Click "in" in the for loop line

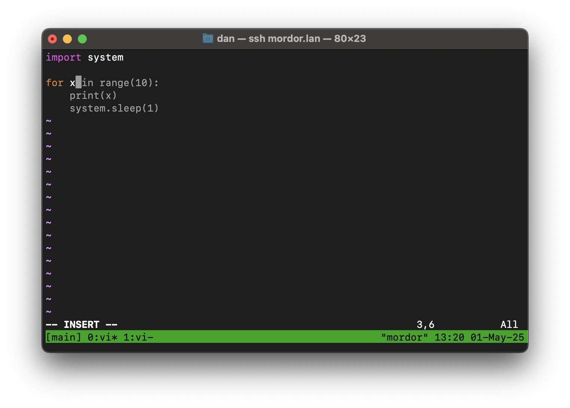(88, 83)
